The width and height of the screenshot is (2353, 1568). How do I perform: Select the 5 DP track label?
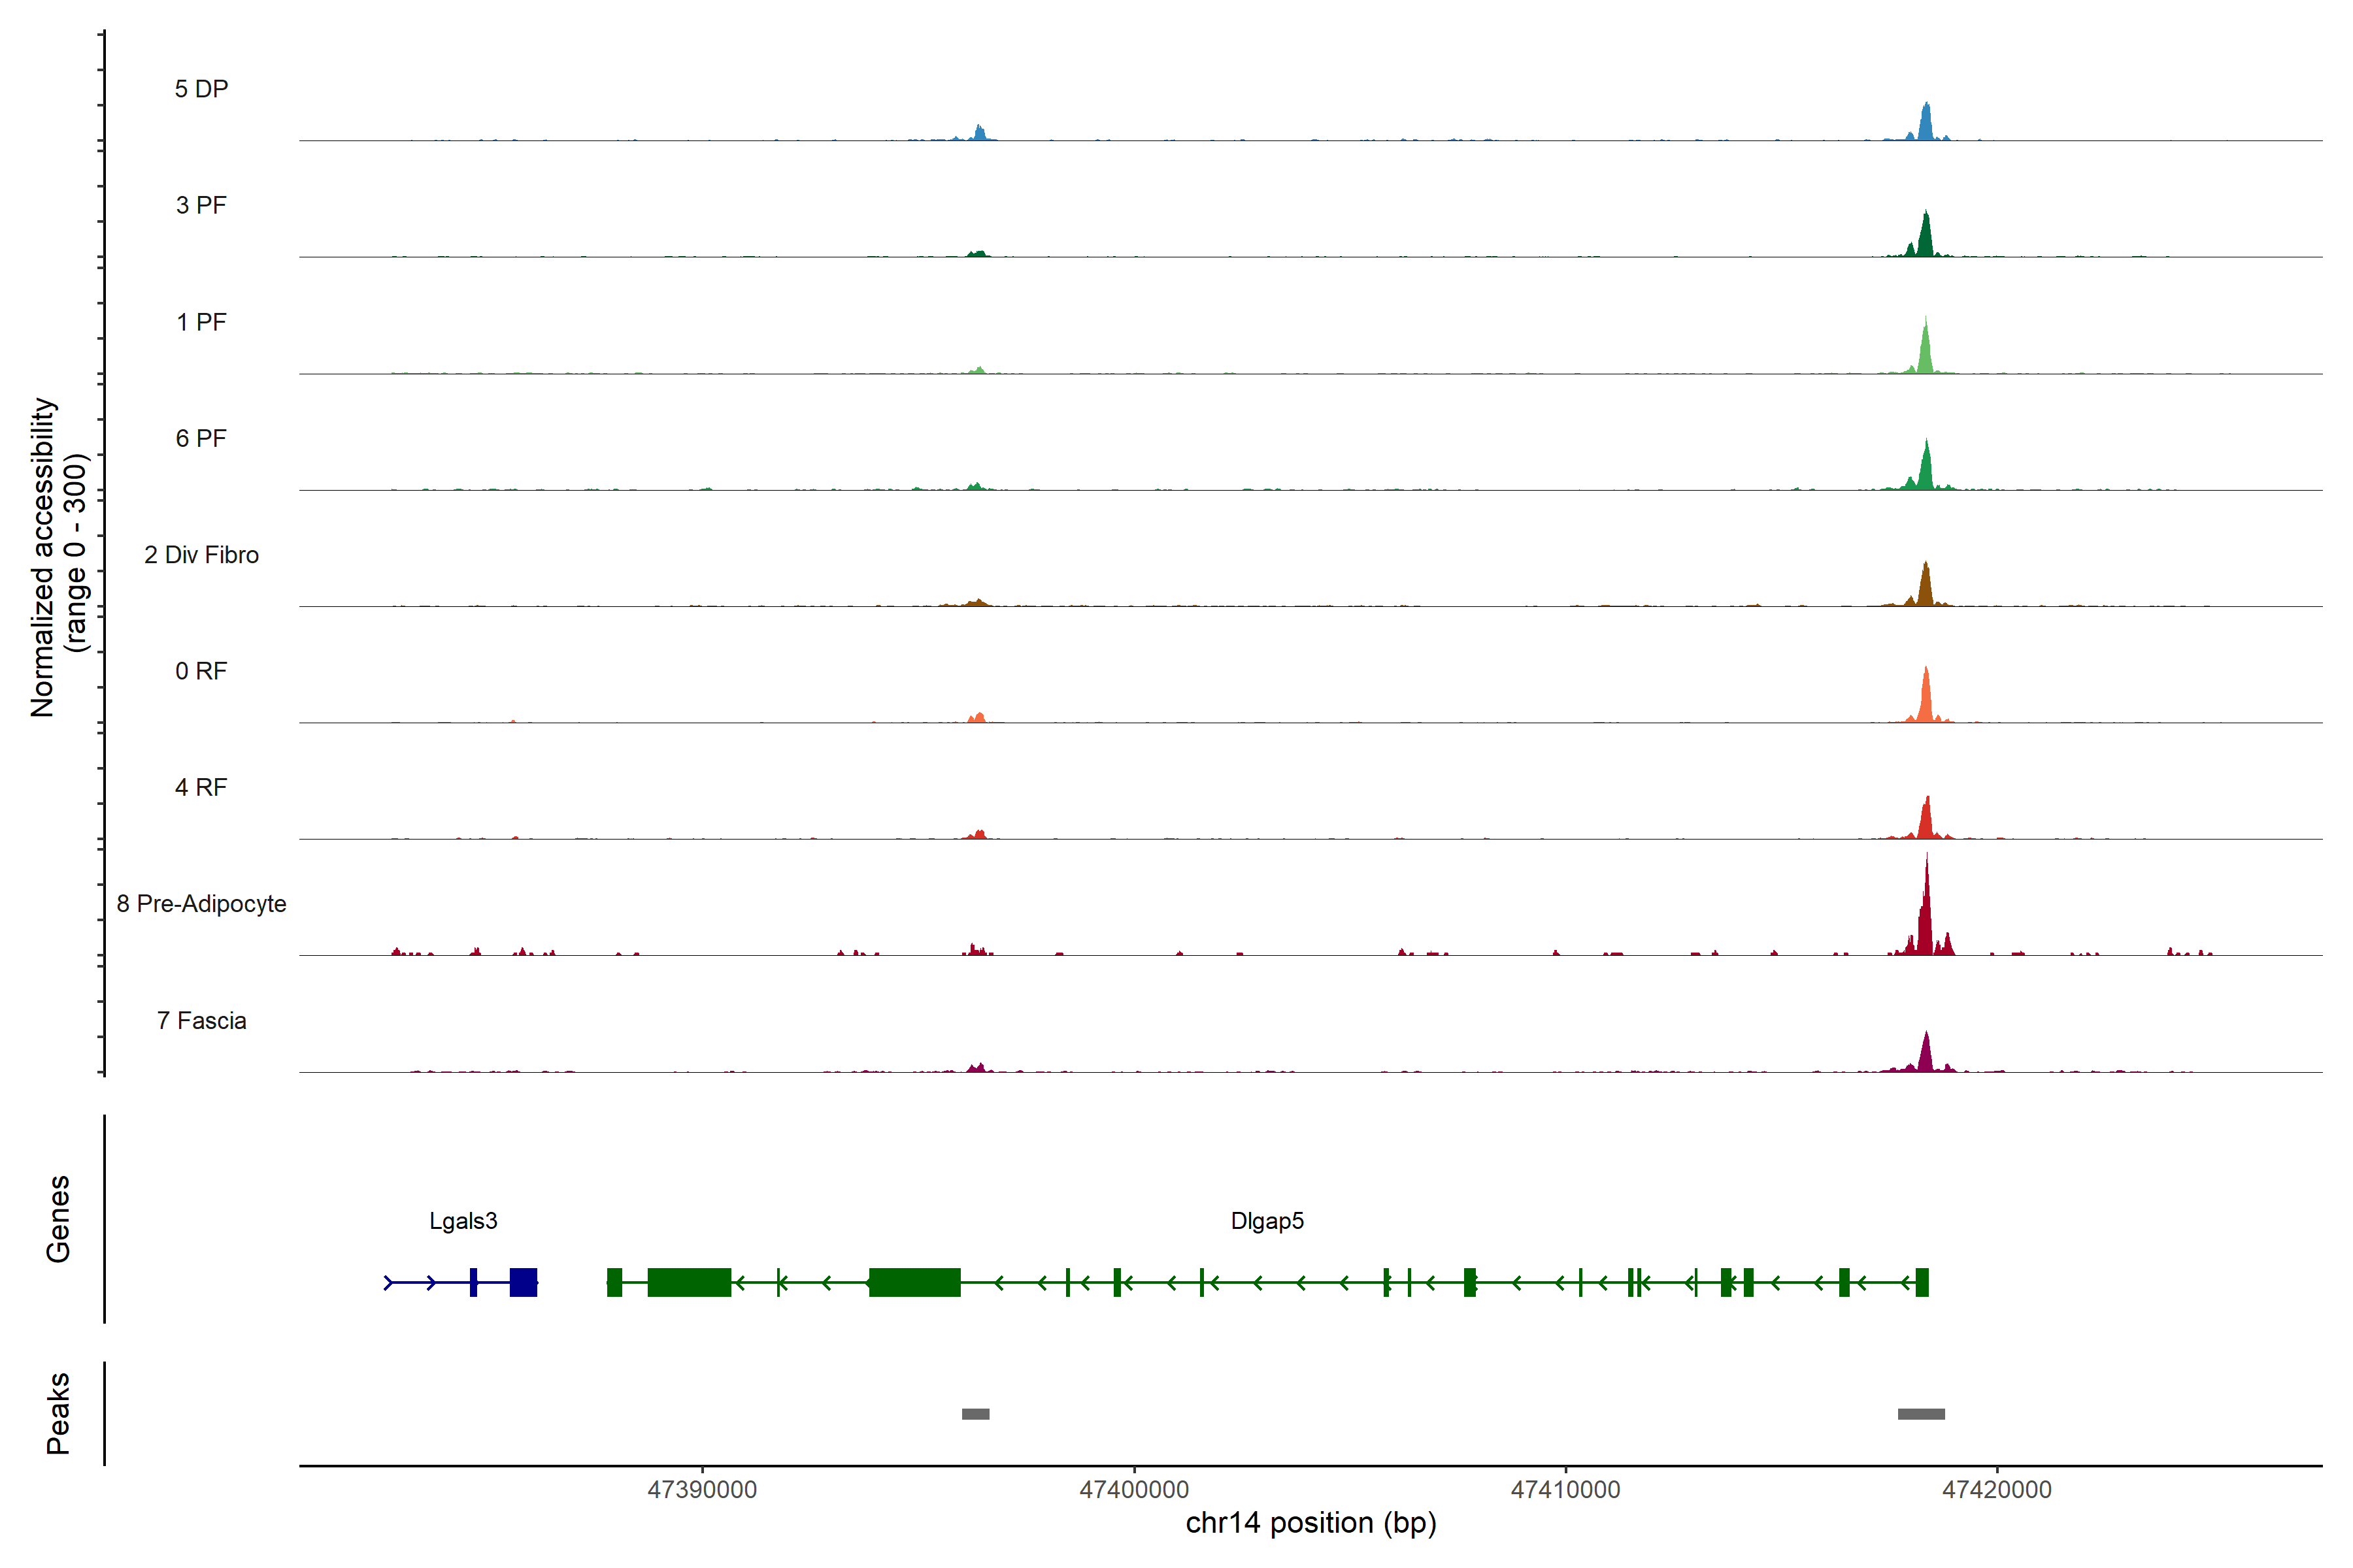point(201,89)
